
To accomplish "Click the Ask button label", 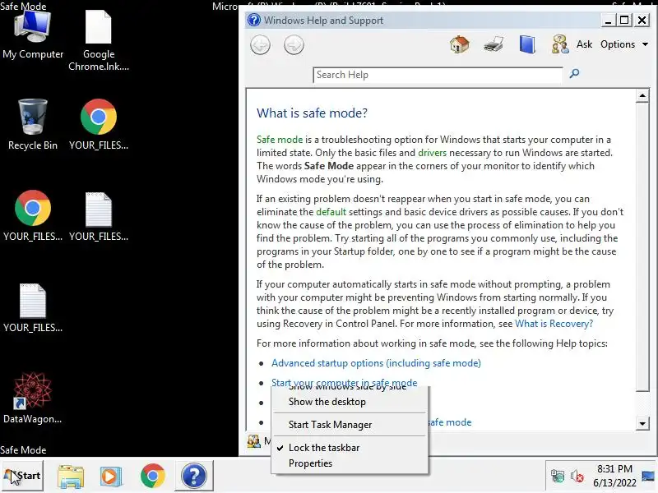I will tap(584, 44).
